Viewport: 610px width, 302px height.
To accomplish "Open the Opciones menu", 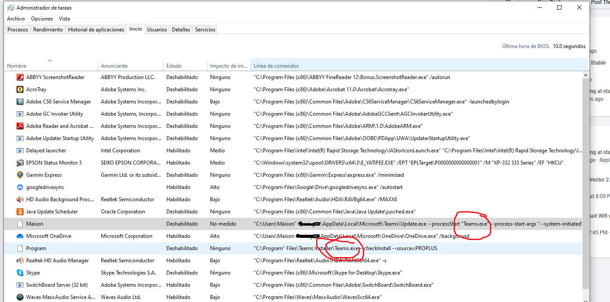I will pos(42,19).
